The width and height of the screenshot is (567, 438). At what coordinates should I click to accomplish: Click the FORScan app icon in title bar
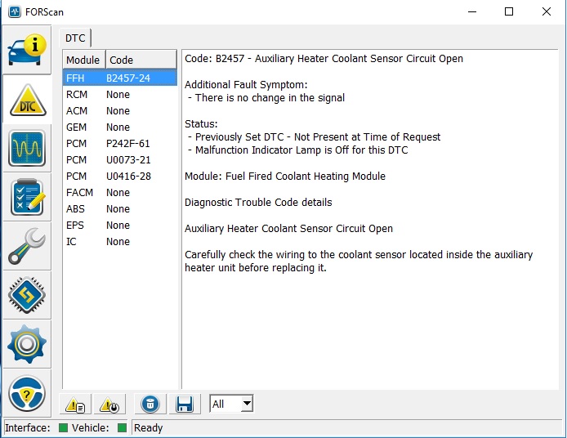click(15, 11)
